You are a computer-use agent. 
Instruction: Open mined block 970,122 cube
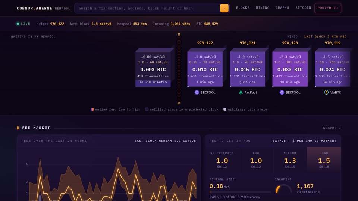205,69
